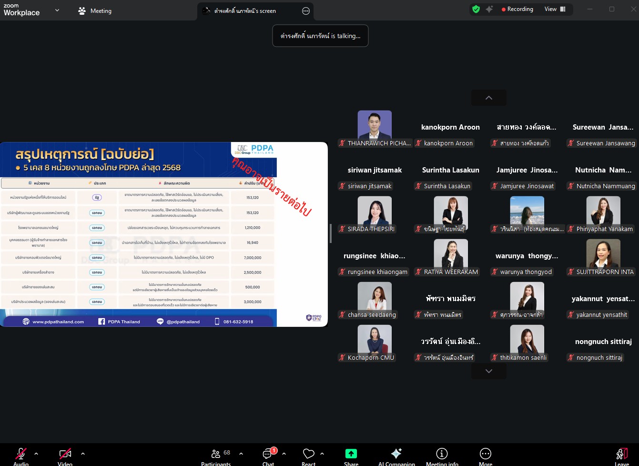Image resolution: width=639 pixels, height=466 pixels.
Task: Open the Participants panel
Action: (216, 456)
